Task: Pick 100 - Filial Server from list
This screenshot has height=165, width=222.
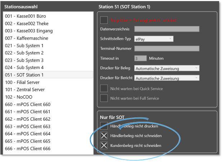Action: [x=48, y=82]
